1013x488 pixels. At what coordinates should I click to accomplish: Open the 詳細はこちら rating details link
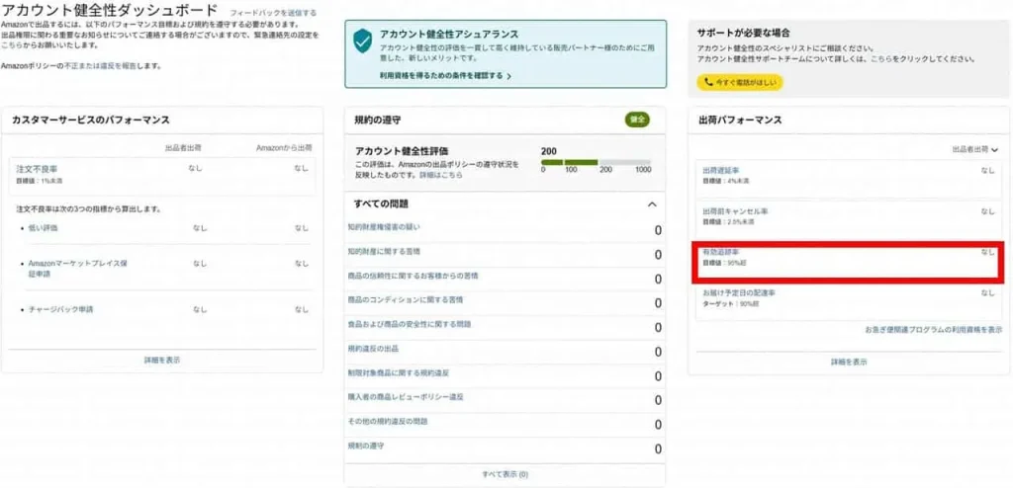coord(441,175)
